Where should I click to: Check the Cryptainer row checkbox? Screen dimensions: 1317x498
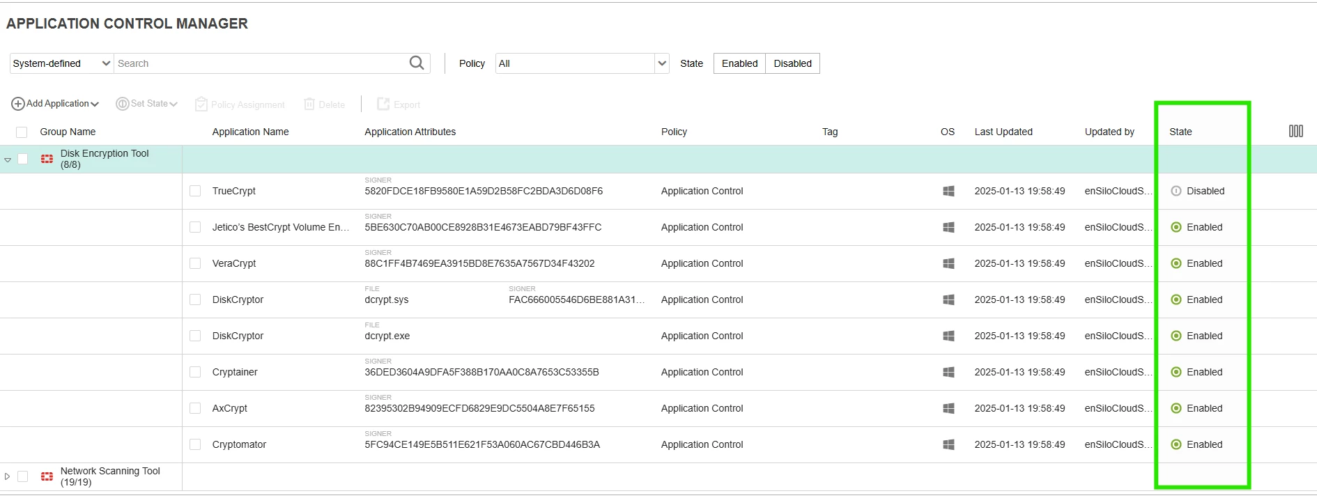195,372
